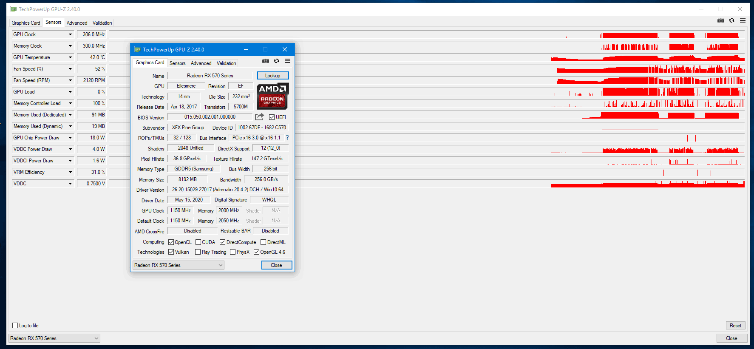
Task: Click Close button in Sensors window
Action: pyautogui.click(x=731, y=338)
